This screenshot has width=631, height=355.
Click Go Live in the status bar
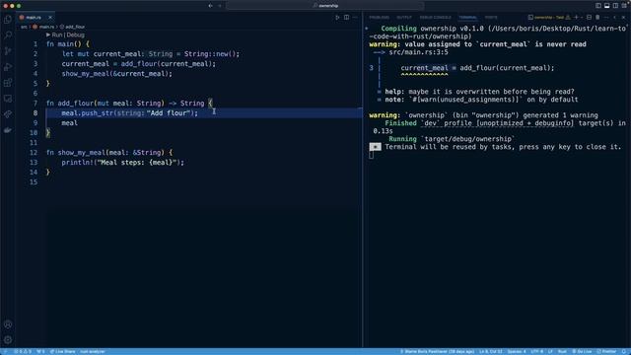[x=582, y=351]
